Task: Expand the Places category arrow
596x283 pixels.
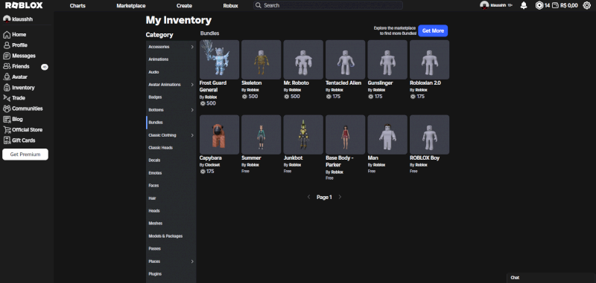Action: [x=192, y=261]
